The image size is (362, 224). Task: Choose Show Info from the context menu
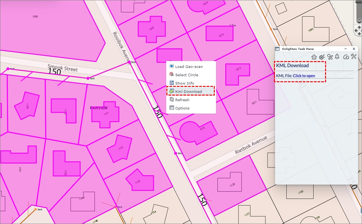(x=184, y=83)
